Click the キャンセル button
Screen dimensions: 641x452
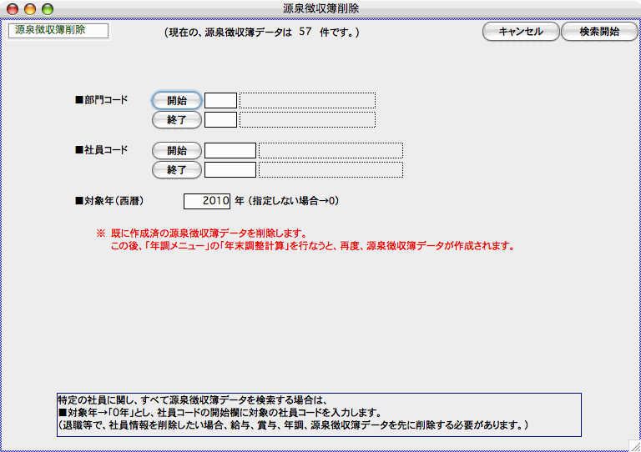tap(520, 32)
